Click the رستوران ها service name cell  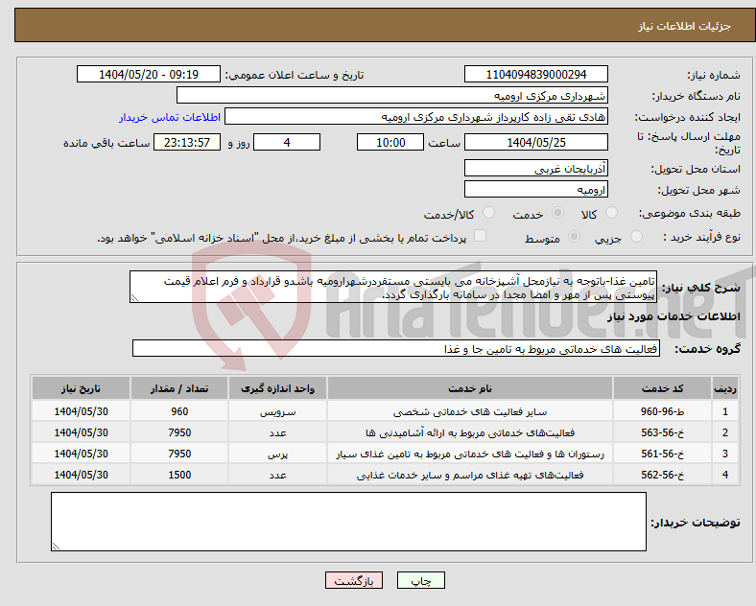(x=470, y=454)
